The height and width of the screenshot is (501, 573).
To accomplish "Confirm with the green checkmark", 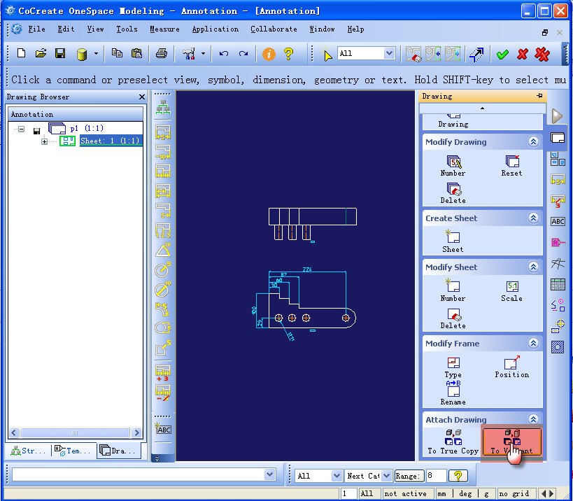I will point(502,54).
